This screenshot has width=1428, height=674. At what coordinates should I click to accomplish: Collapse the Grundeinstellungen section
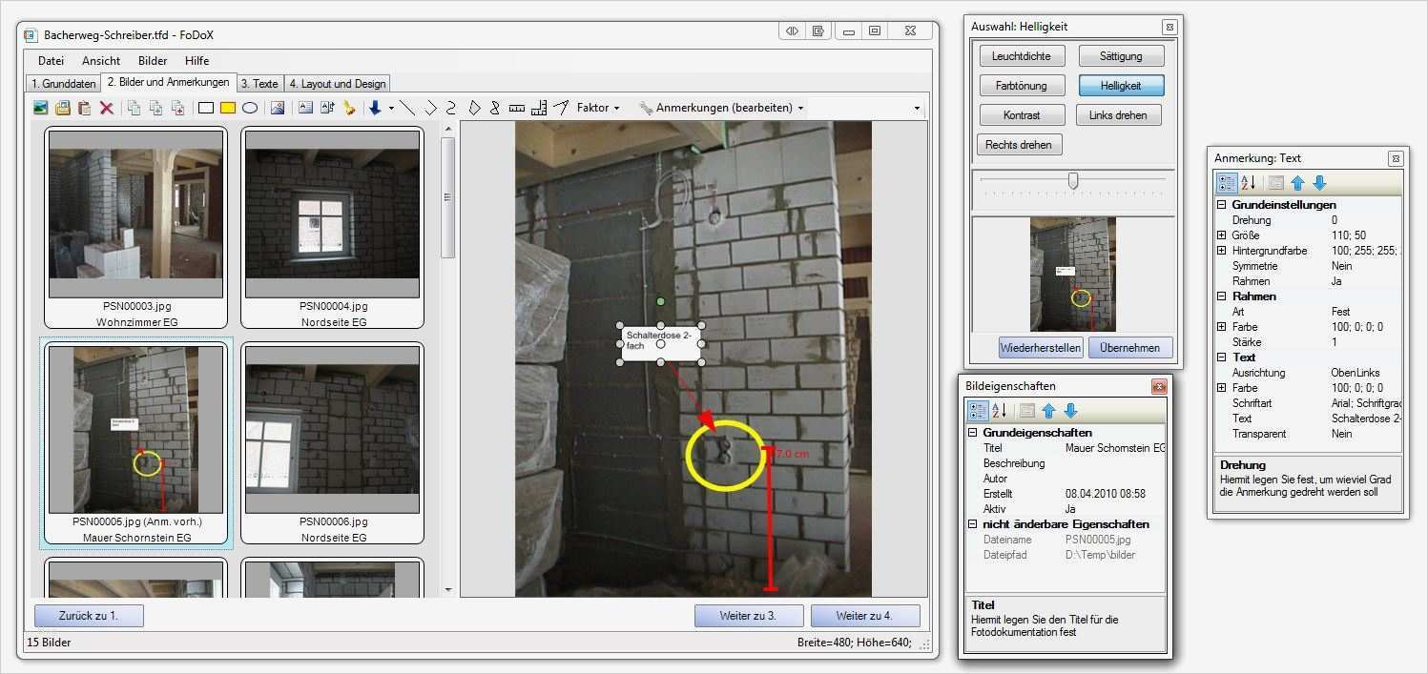(1222, 205)
